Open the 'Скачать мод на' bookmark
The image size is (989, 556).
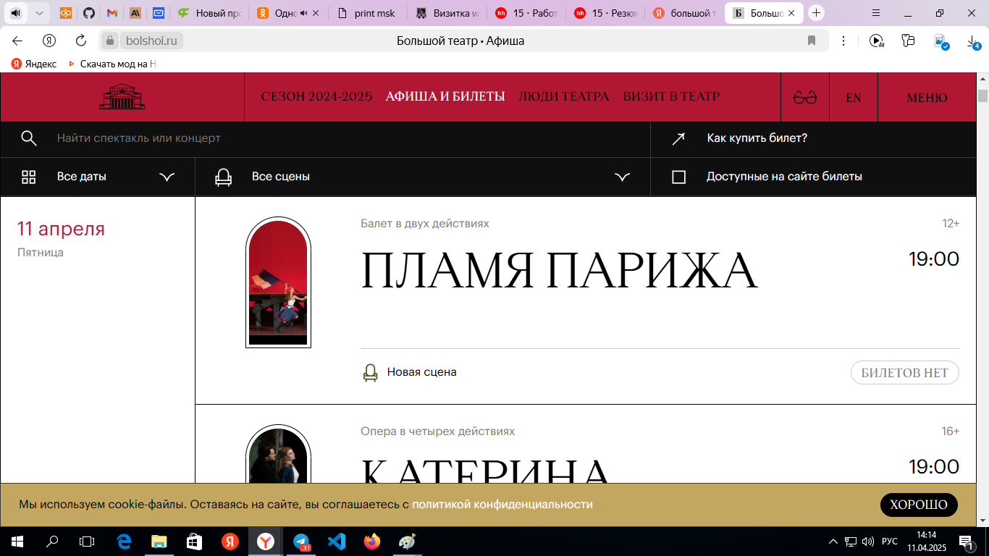pyautogui.click(x=112, y=64)
